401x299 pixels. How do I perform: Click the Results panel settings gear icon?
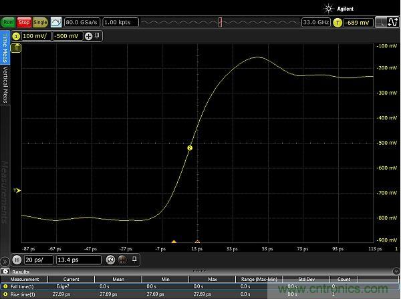[x=5, y=272]
